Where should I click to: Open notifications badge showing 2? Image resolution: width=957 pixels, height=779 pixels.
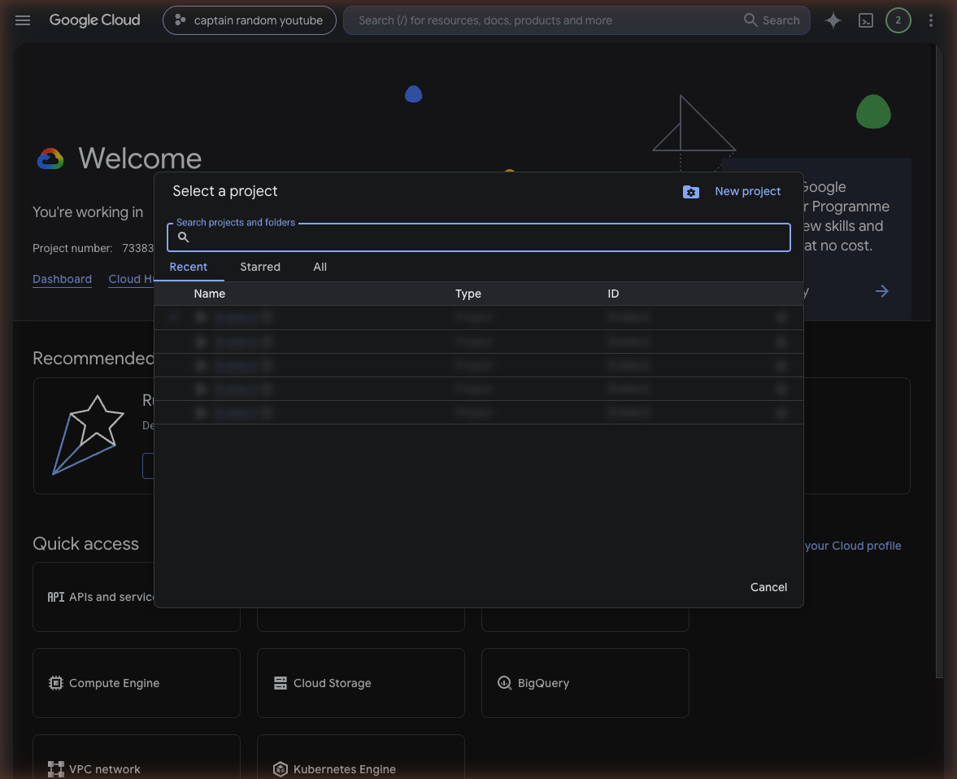(898, 20)
